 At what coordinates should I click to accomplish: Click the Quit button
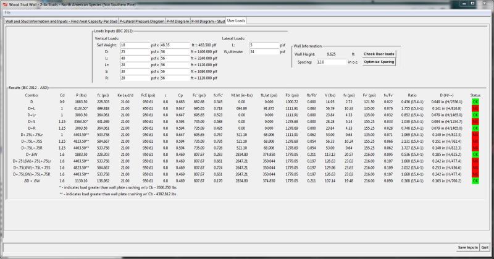pos(485,248)
